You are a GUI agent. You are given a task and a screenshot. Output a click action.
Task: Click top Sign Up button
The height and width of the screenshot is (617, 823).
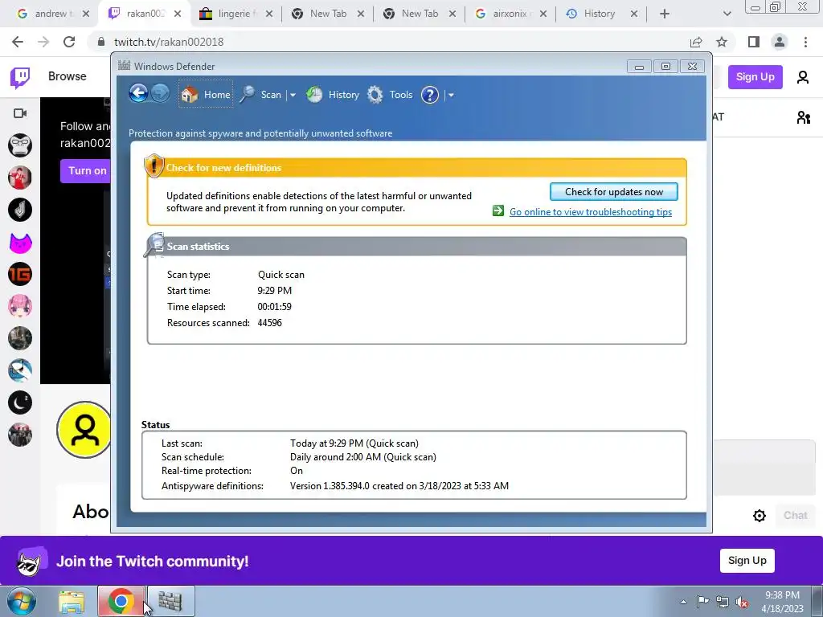755,76
